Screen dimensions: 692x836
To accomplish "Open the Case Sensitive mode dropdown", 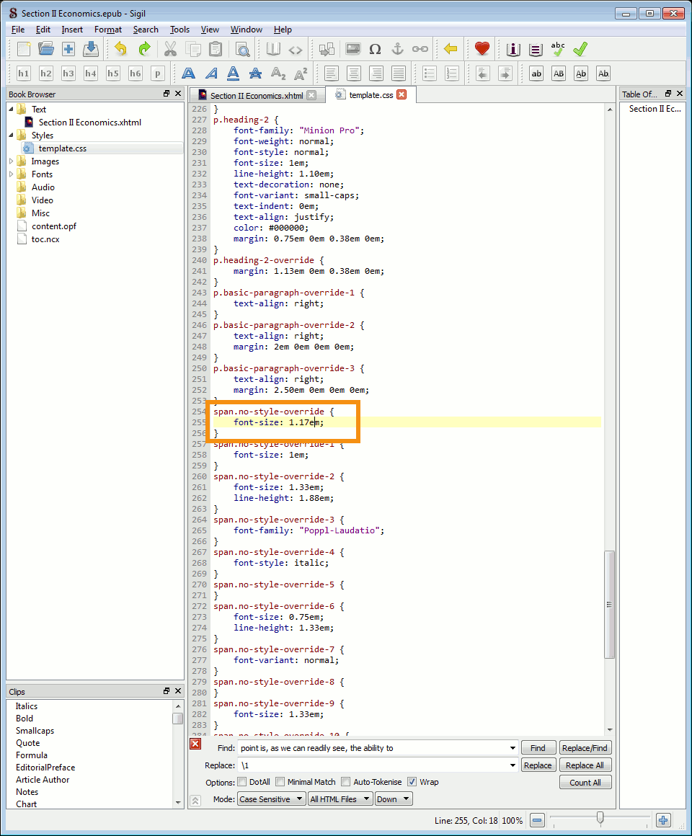I will click(x=271, y=799).
